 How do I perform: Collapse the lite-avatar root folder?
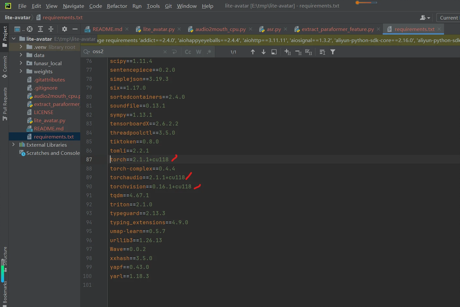tap(14, 39)
